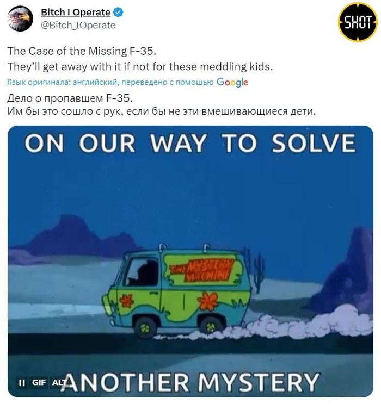
Task: Open the eagle profile avatar
Action: point(20,19)
